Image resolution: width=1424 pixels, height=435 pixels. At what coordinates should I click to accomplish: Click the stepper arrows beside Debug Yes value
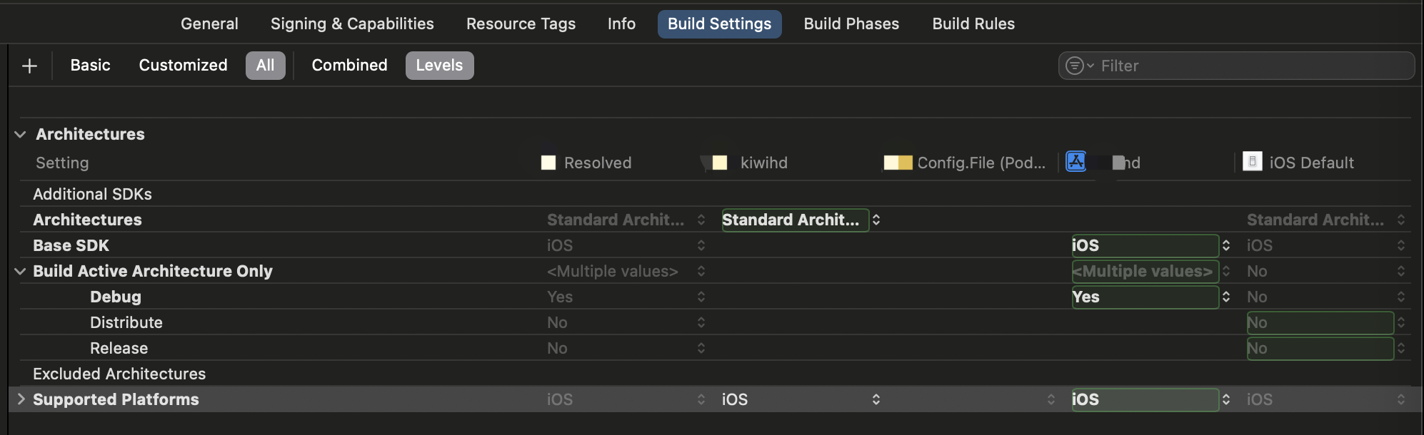coord(1226,297)
